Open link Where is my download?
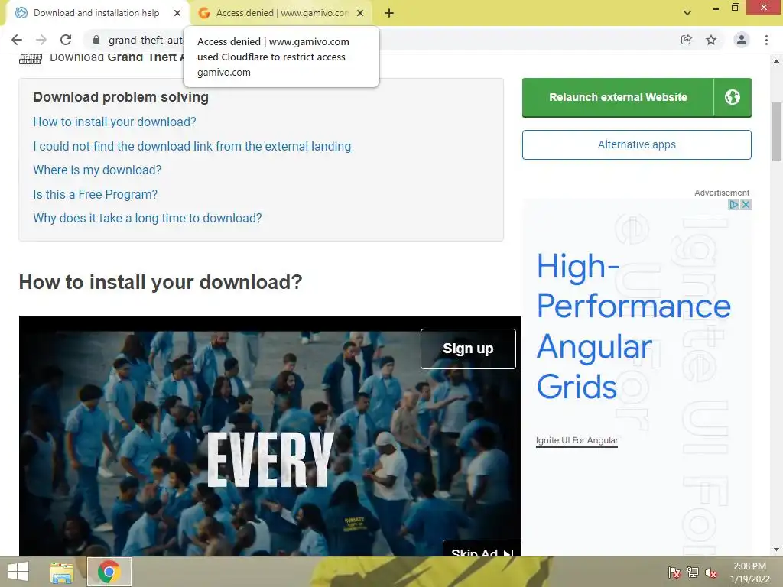Viewport: 783px width, 587px height. pyautogui.click(x=97, y=170)
